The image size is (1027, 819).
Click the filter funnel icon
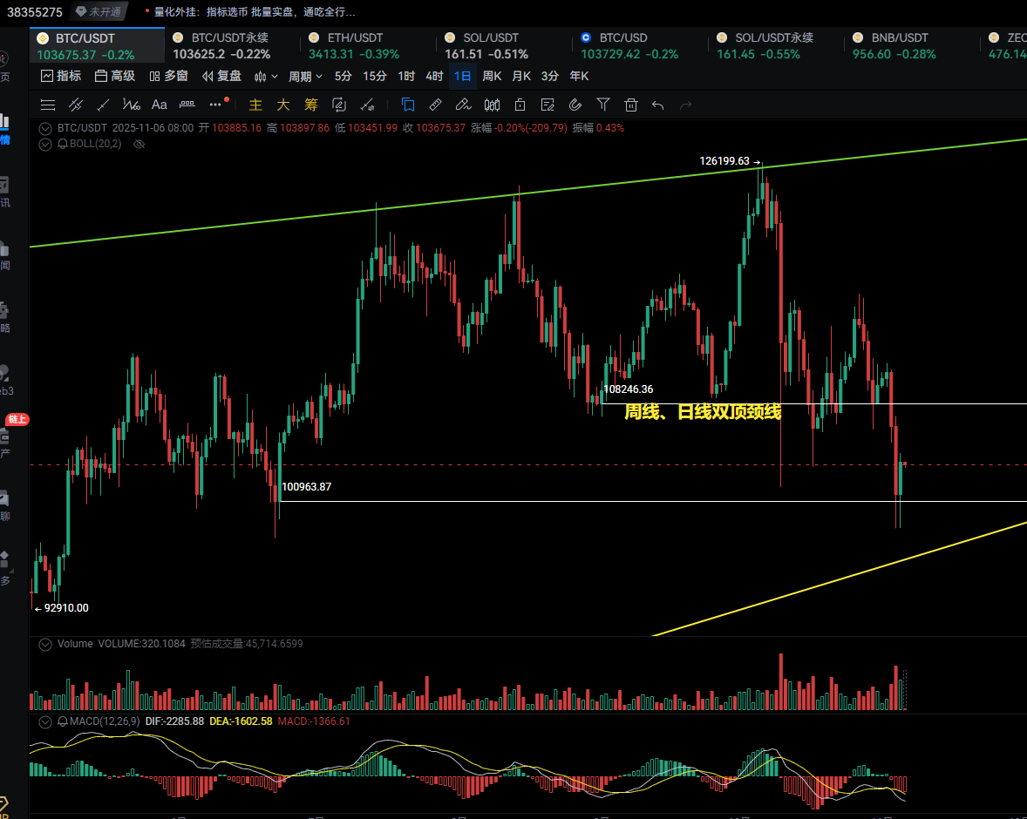pos(603,105)
